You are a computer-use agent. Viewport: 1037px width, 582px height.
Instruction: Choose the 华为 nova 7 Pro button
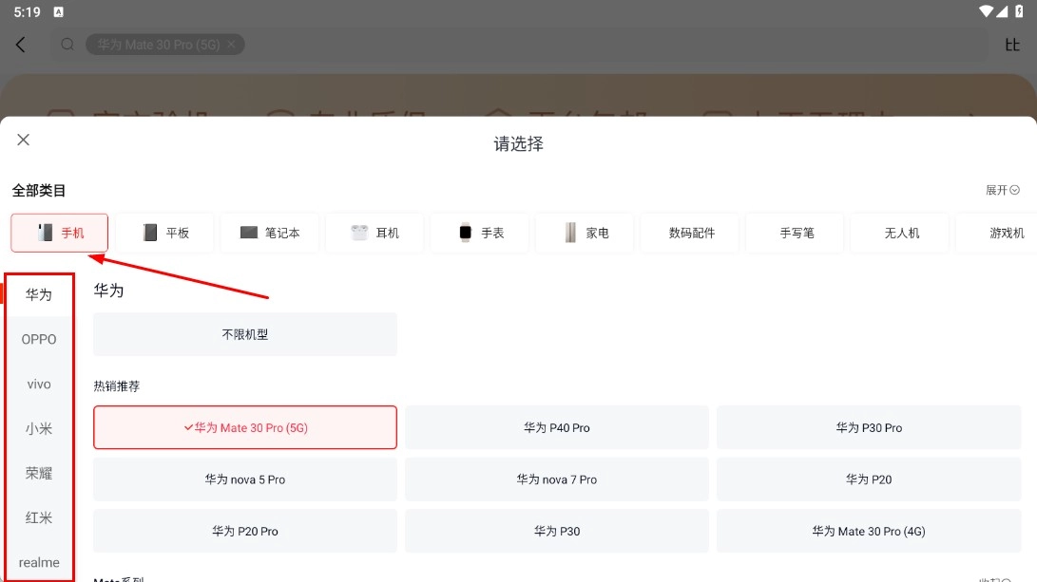point(556,479)
